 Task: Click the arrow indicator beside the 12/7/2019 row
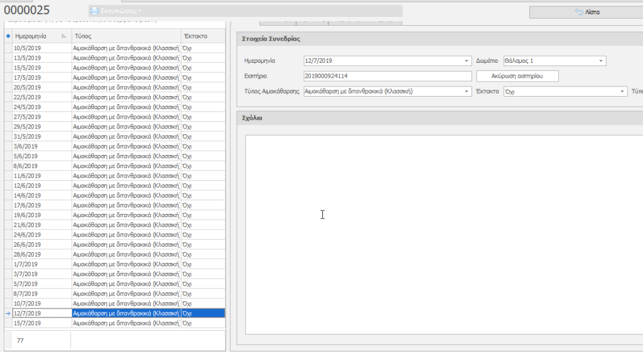(8, 313)
